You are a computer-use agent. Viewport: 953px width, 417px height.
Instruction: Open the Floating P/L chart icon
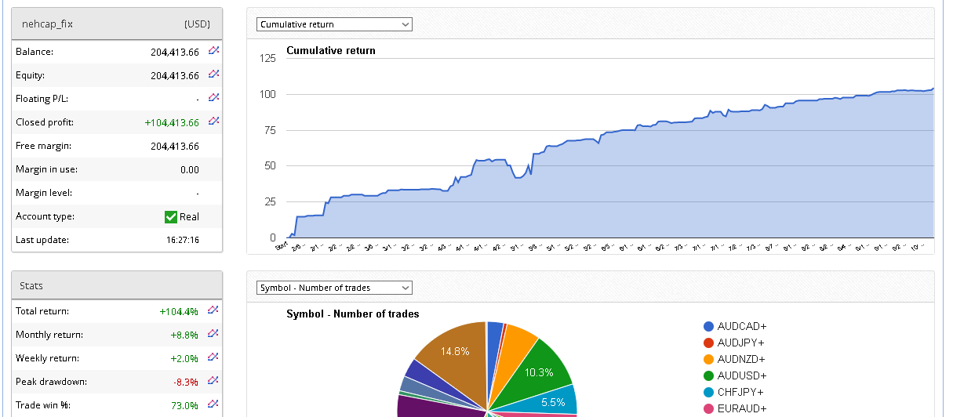click(x=213, y=98)
